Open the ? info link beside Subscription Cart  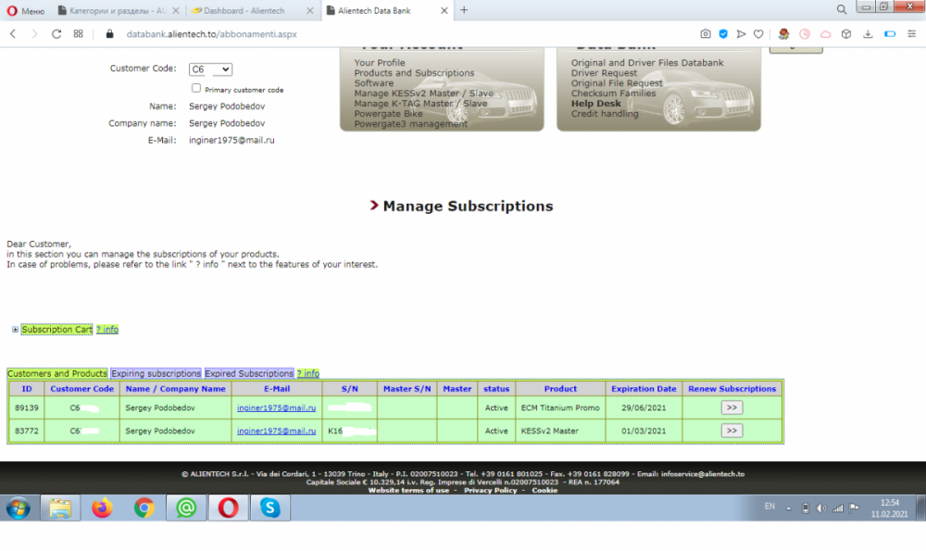coord(106,330)
